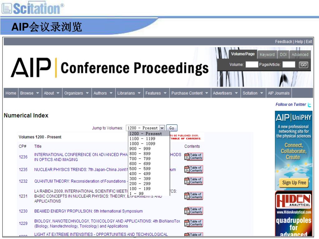Screen dimensions: 319x239
Task: Open Table of Contents PDF for volume 1230
Action: click(193, 211)
